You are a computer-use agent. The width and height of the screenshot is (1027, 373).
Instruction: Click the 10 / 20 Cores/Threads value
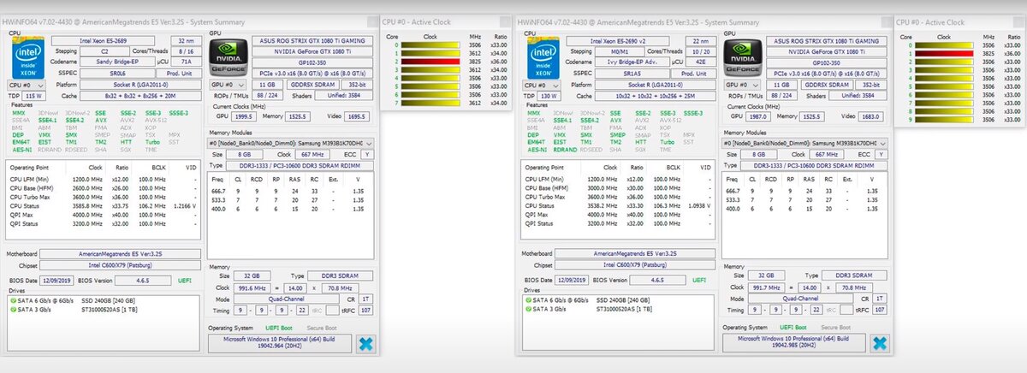(x=700, y=51)
